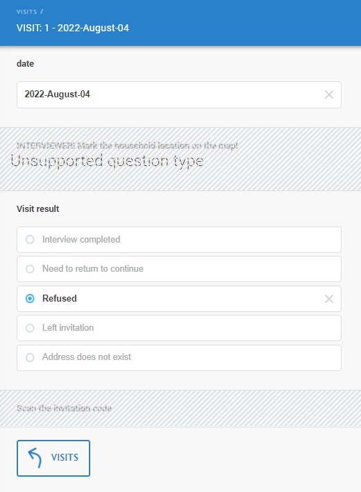The image size is (361, 492).
Task: Click the header title VISIT: 1 - 2022-August-04
Action: [73, 28]
